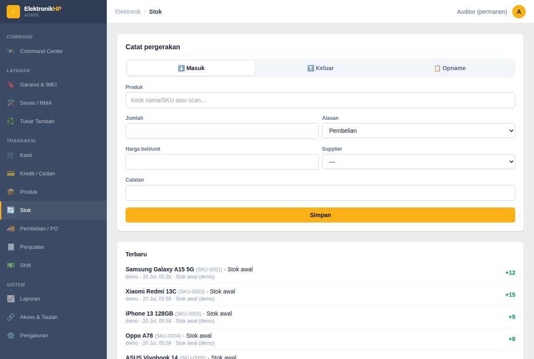Click the Terbaru section heading
The width and height of the screenshot is (534, 359).
(136, 254)
